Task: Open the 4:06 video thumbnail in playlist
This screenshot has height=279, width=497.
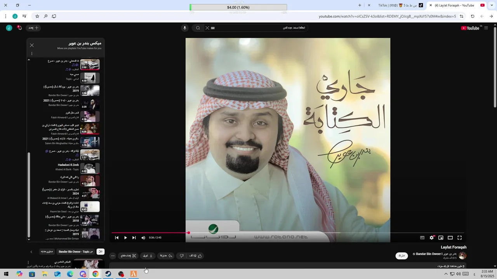Action: click(90, 129)
